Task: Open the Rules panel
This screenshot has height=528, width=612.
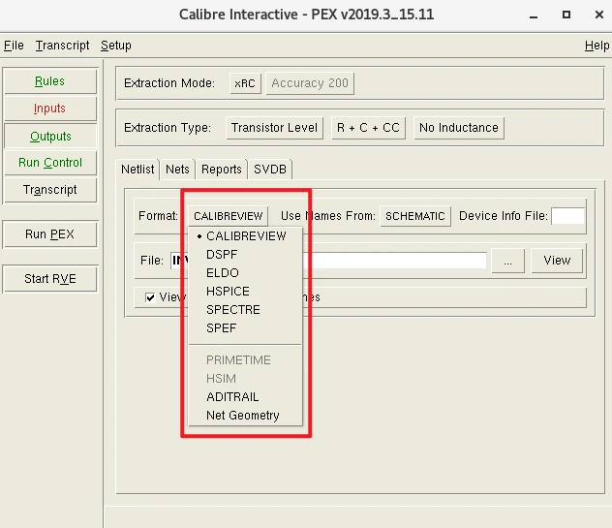Action: click(x=50, y=81)
